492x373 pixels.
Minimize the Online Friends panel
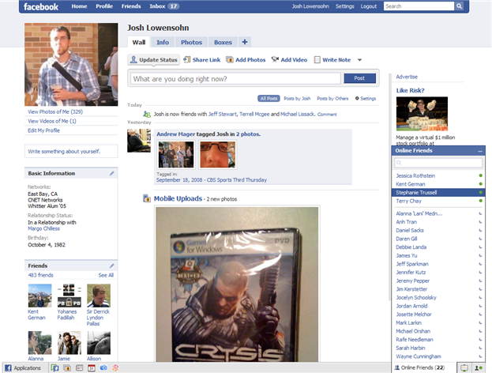(x=479, y=150)
